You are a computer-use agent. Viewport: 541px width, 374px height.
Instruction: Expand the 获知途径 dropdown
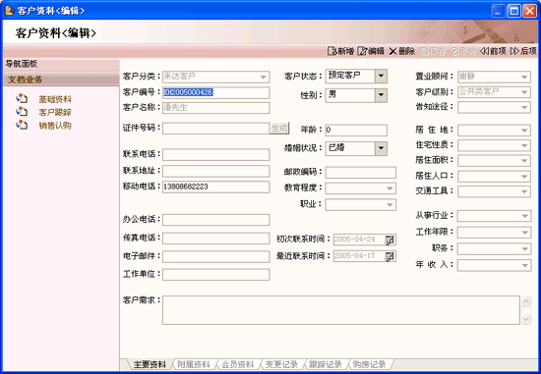coord(525,107)
